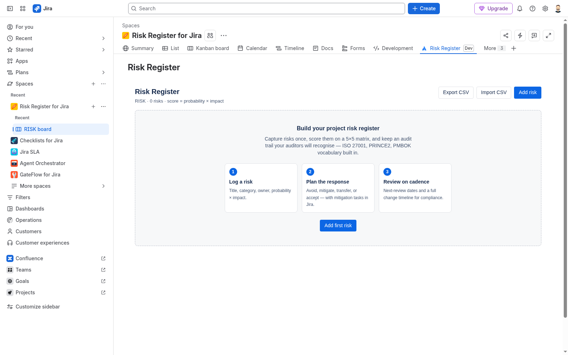Click the Export CSV button
568x355 pixels.
point(456,92)
